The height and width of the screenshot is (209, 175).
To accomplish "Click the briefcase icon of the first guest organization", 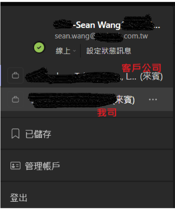I will pyautogui.click(x=16, y=76).
